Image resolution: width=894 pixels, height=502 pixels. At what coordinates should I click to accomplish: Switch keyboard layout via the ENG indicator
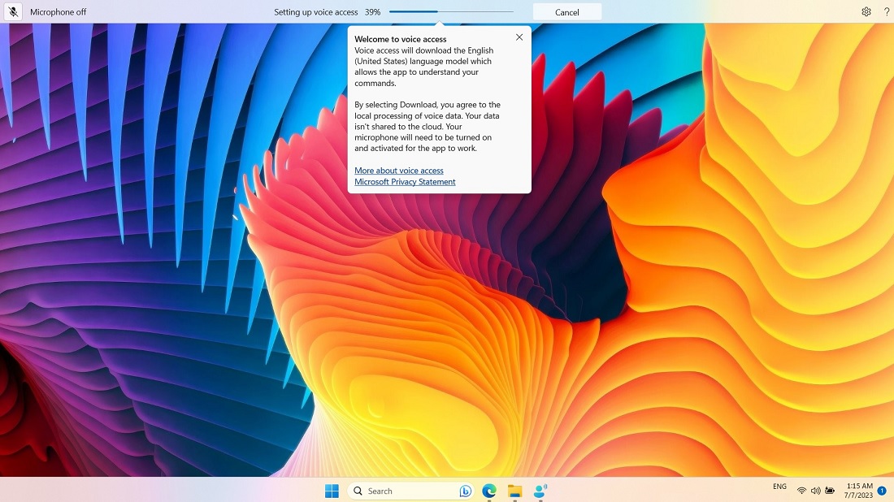[x=779, y=486]
